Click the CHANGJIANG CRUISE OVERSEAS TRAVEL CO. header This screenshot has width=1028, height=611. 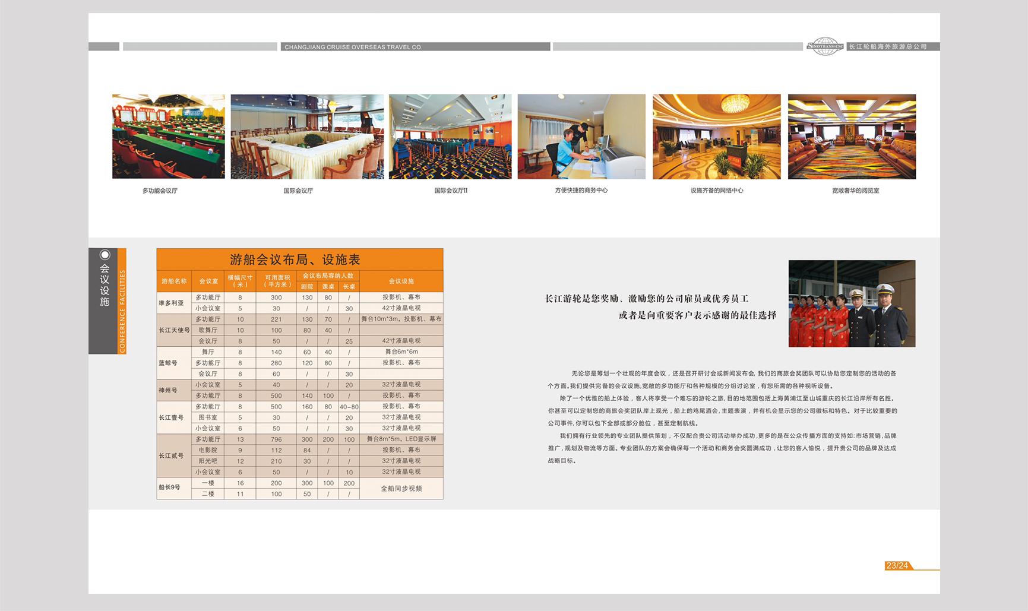353,47
